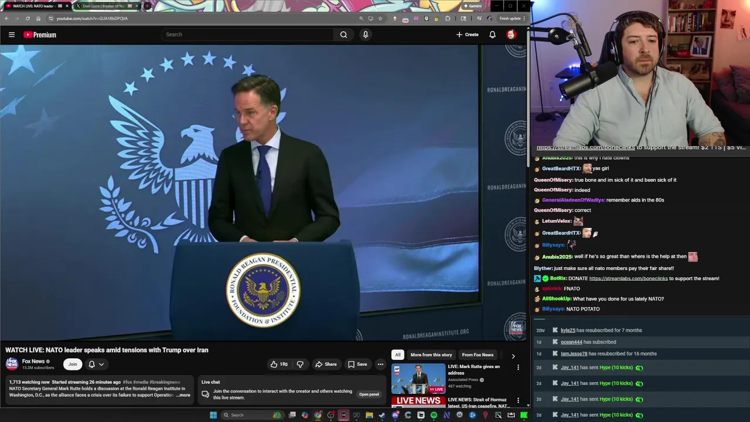
Task: Click the youtube.com address bar
Action: click(205, 18)
